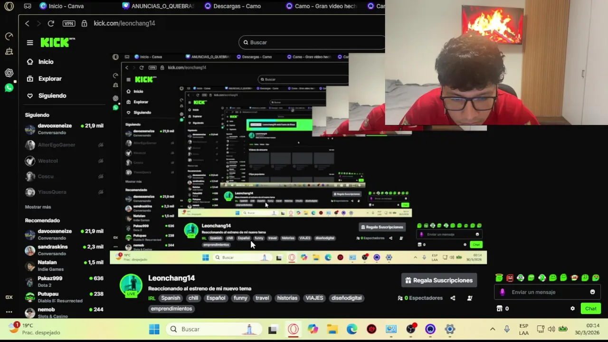Open GX Corner controller icon in the tab bar

click(28, 6)
